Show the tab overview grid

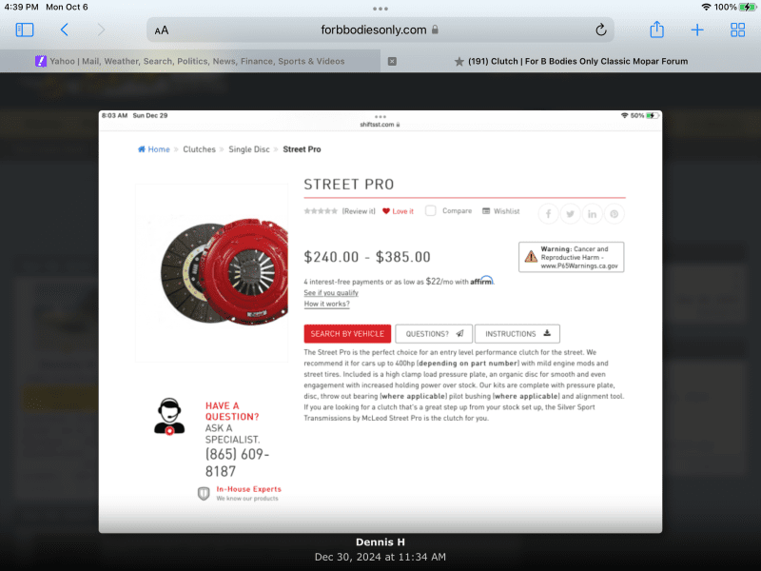[738, 30]
